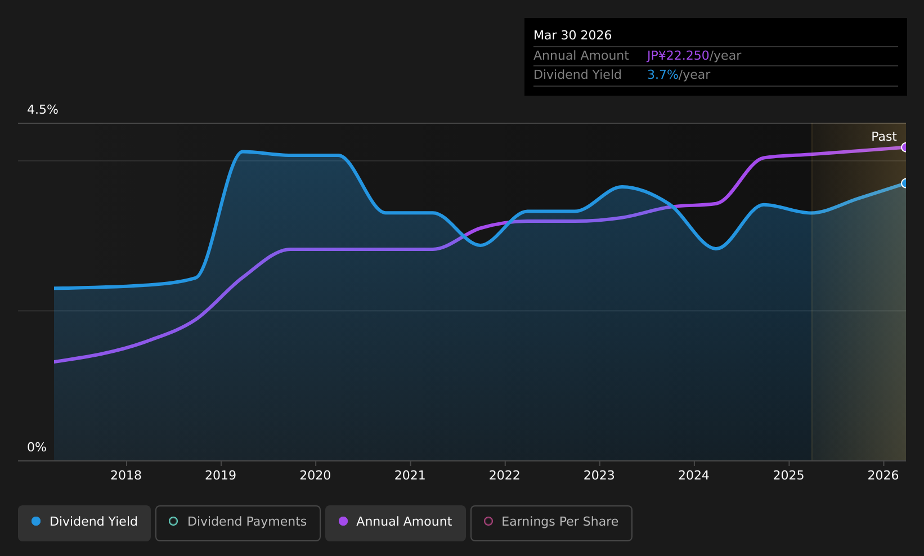The width and height of the screenshot is (924, 556).
Task: Click the 2022 x-axis label
Action: tap(505, 476)
